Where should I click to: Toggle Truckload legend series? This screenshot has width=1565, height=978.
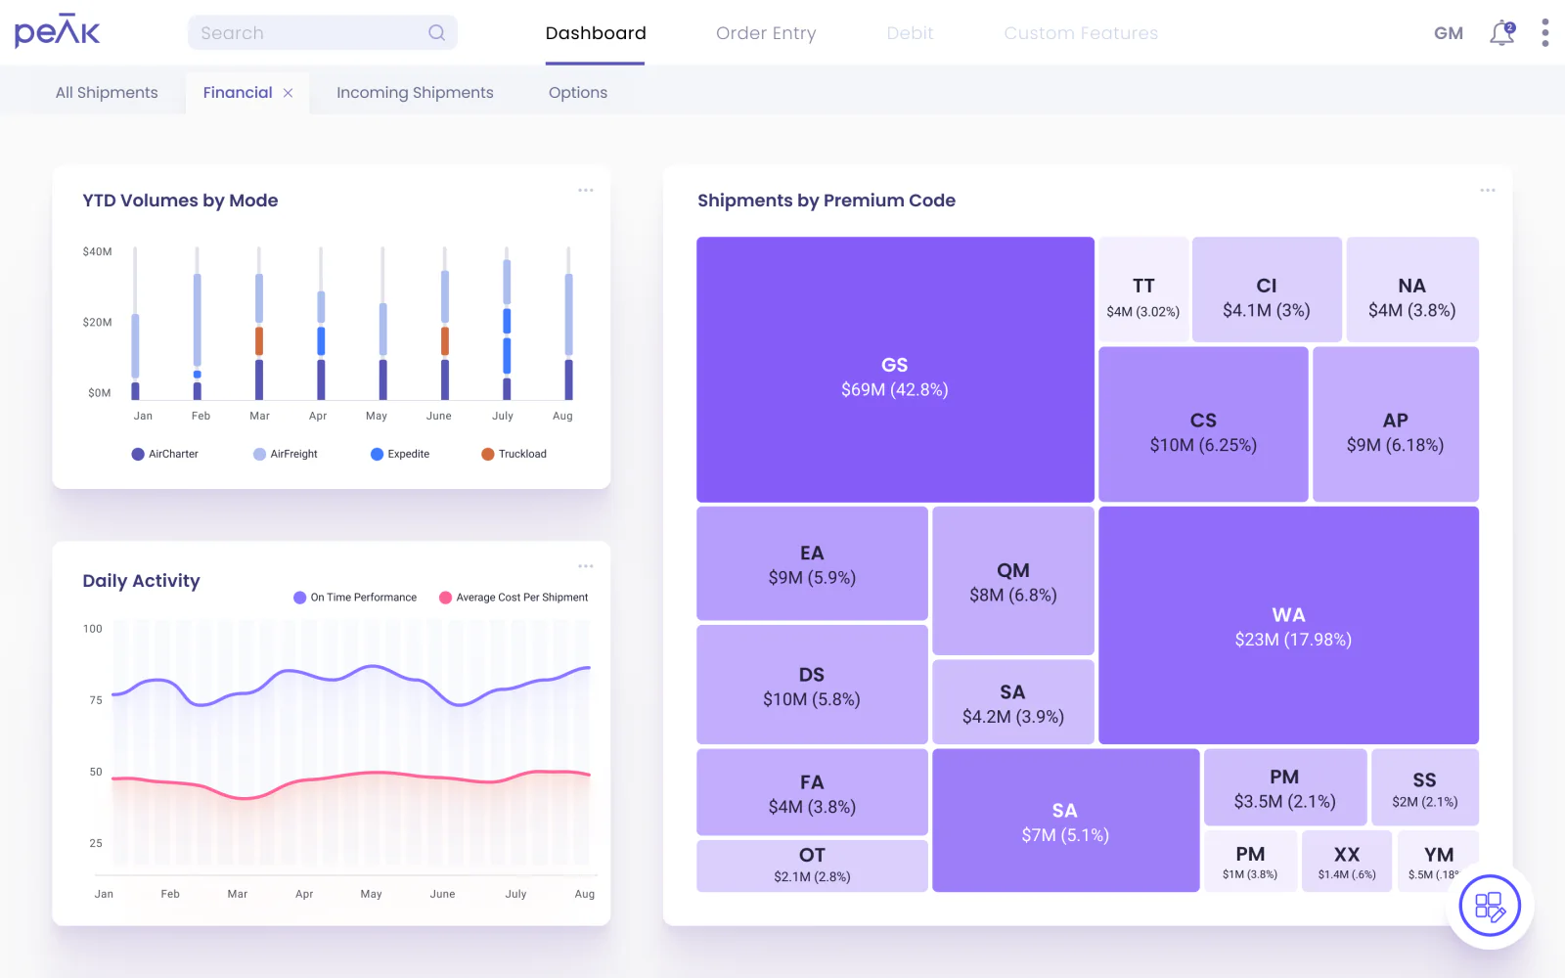[514, 454]
